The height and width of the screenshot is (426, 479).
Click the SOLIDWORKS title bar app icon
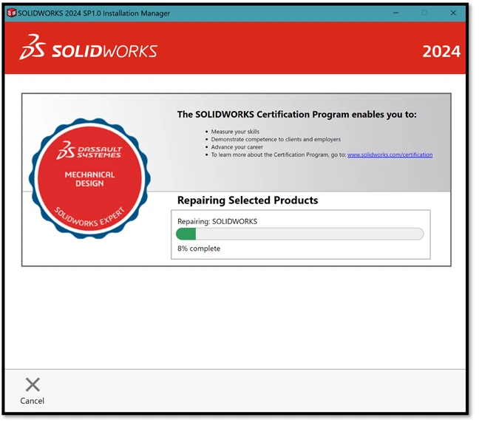11,13
